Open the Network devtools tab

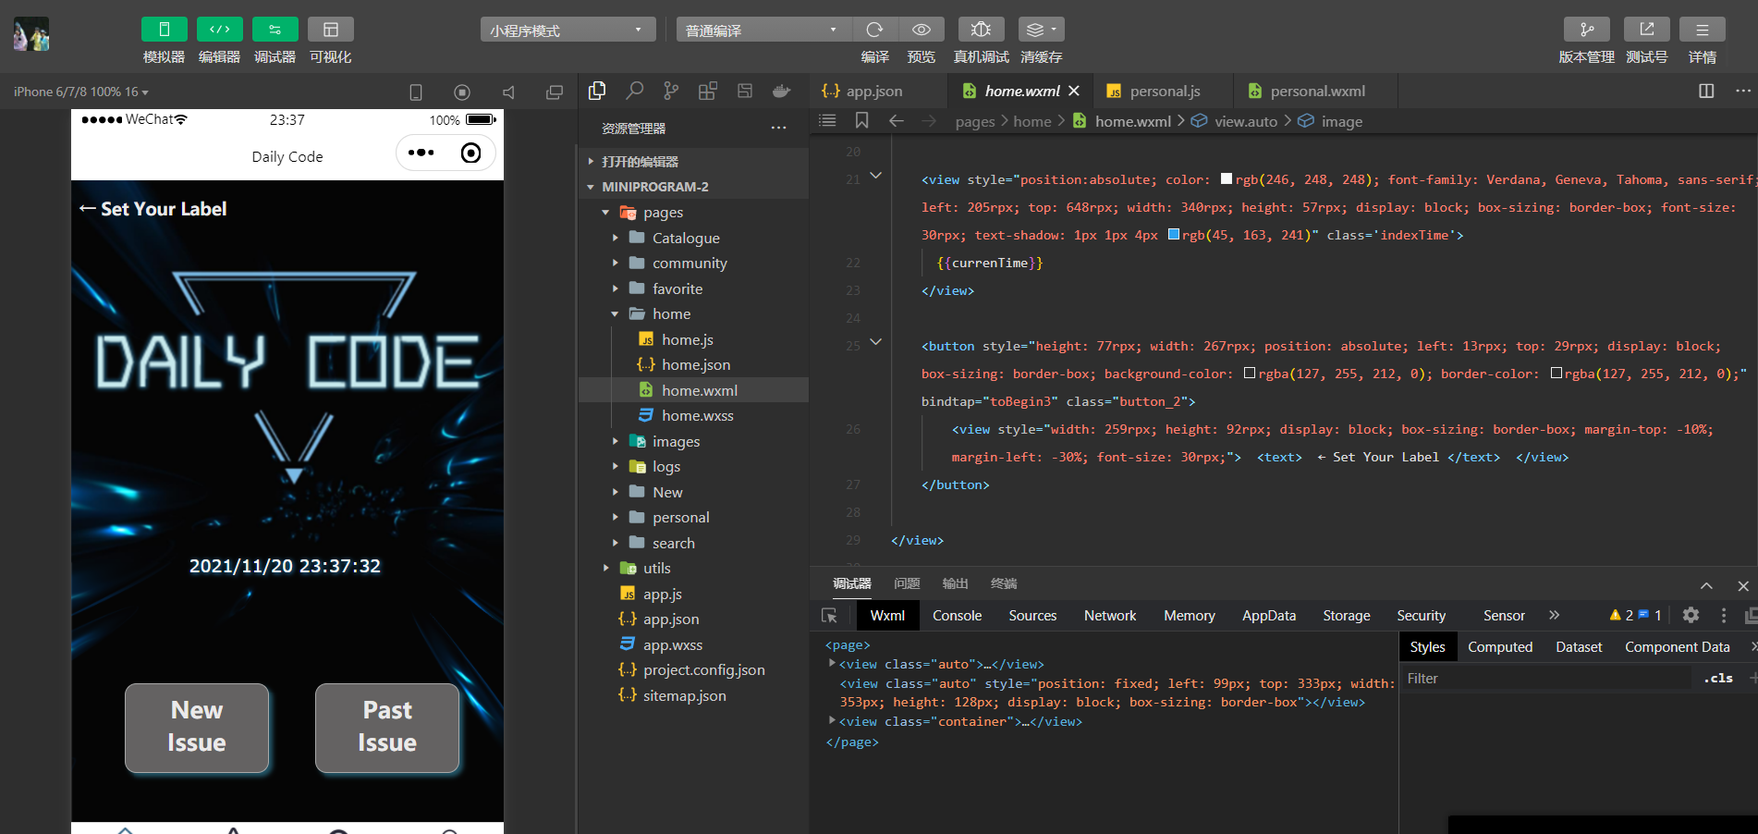coord(1110,616)
